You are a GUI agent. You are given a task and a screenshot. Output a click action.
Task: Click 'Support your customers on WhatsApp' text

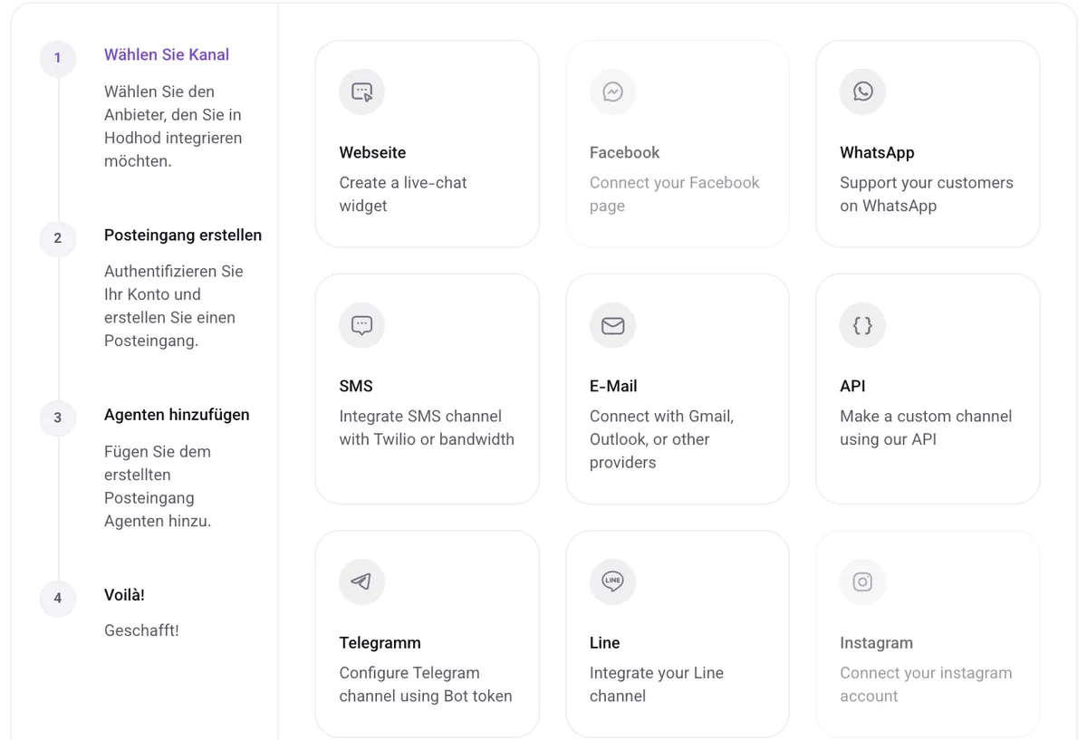click(x=927, y=194)
